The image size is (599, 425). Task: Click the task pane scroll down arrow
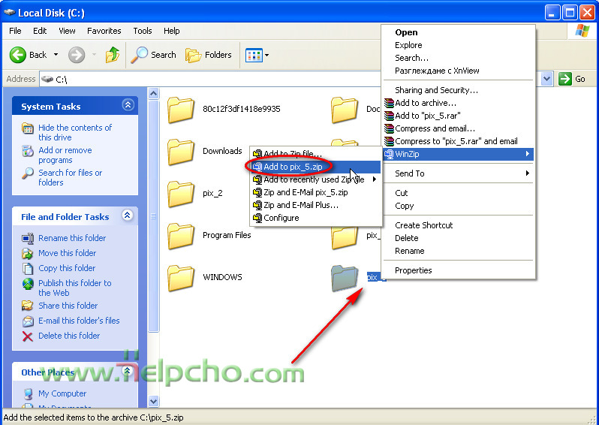(153, 401)
